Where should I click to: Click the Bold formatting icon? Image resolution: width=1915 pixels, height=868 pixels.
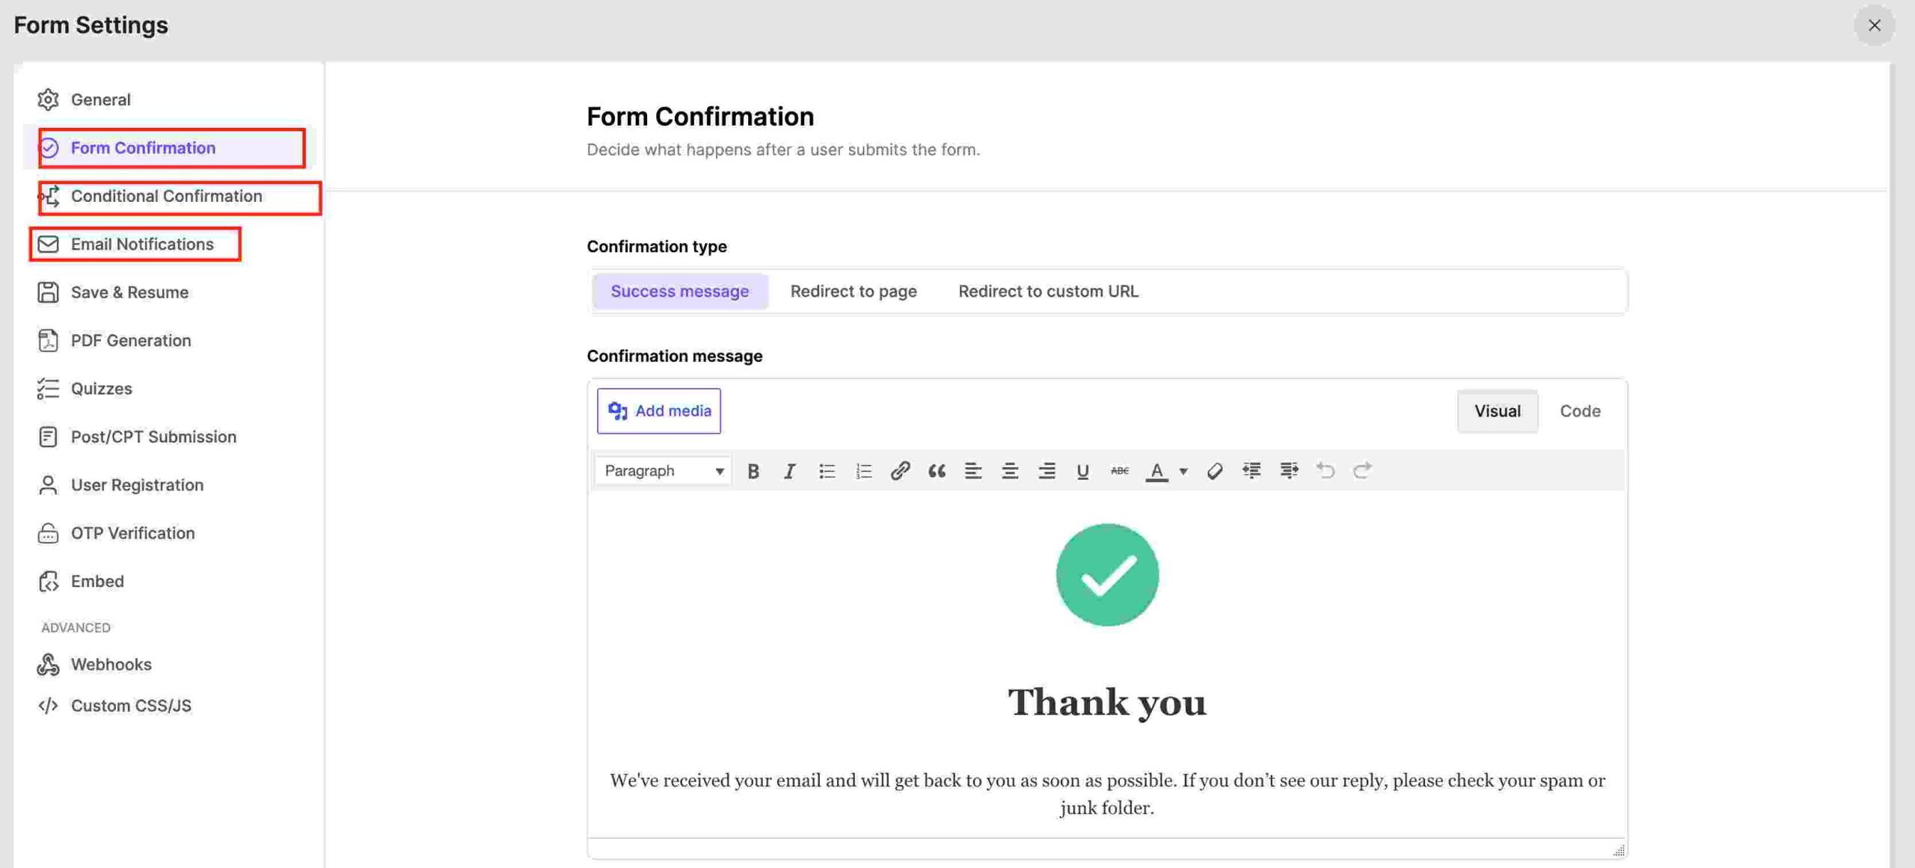click(x=753, y=471)
